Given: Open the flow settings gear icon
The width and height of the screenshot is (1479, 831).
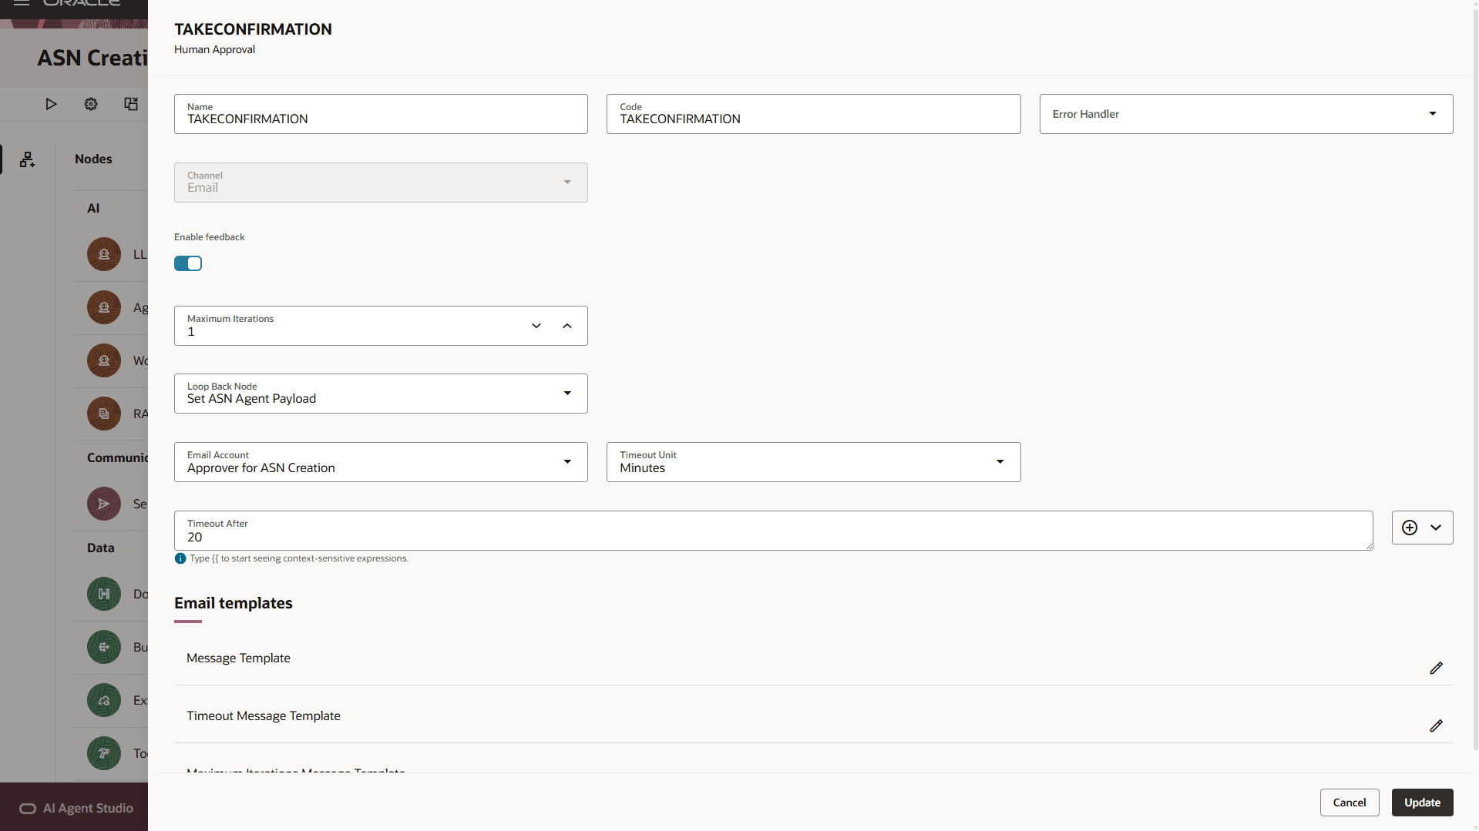Looking at the screenshot, I should click(90, 104).
